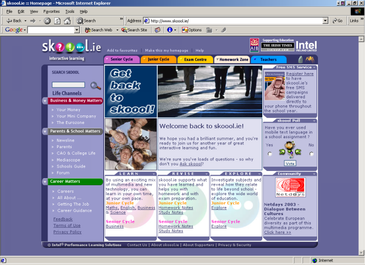Image resolution: width=365 pixels, height=265 pixels.
Task: Click the Irish Times logo
Action: (x=277, y=46)
